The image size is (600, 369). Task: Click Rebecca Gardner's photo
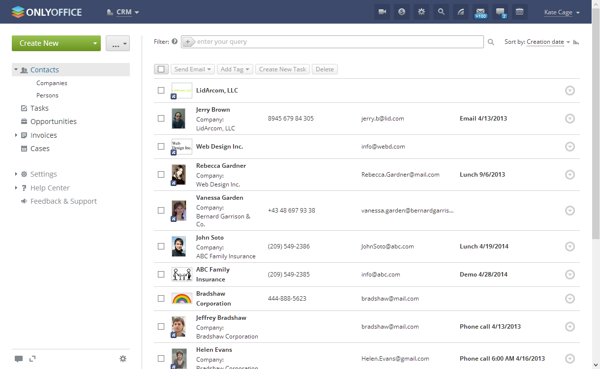(x=179, y=175)
